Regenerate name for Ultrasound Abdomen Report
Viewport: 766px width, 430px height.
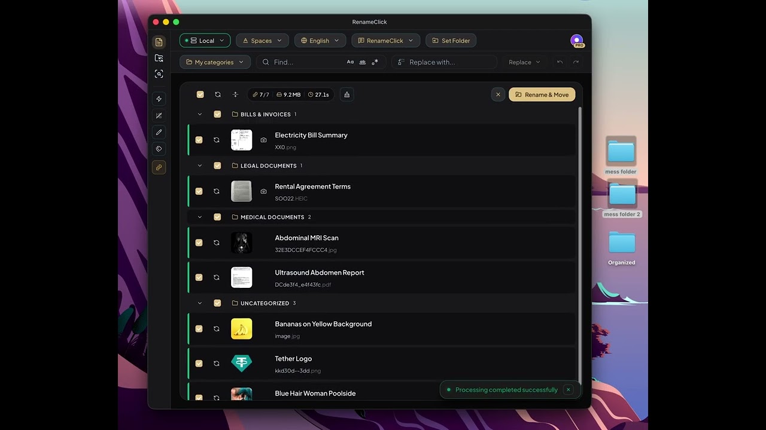[x=217, y=277]
